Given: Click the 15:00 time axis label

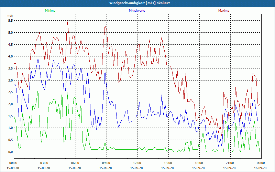Looking at the screenshot, I should [x=168, y=163].
